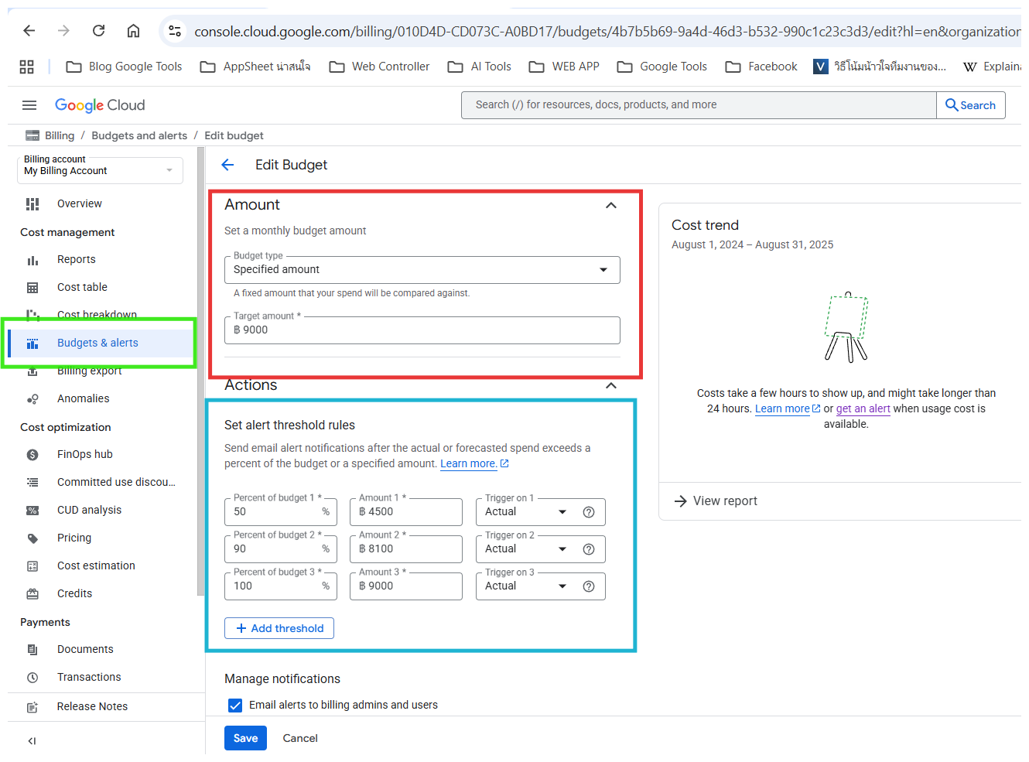Collapse the Amount section chevron

(x=611, y=205)
